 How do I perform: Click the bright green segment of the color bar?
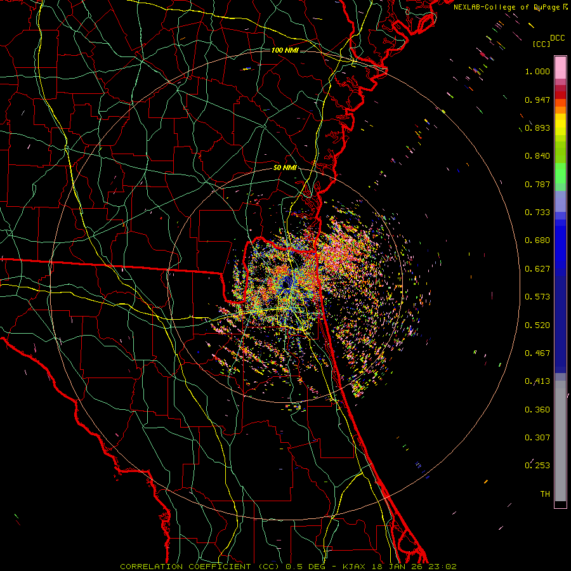[560, 173]
